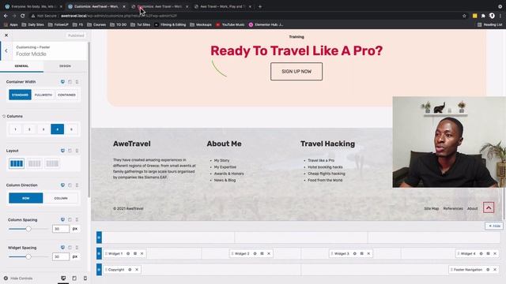Viewport: 506px width, 284px height.
Task: Switch to the General tab
Action: tap(21, 66)
